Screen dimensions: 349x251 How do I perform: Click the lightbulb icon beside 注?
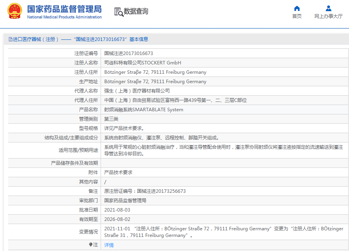91,245
